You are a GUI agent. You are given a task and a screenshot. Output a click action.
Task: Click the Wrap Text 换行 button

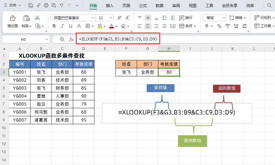click(186, 18)
